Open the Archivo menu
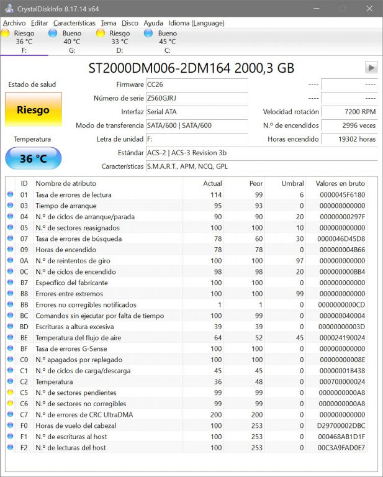The image size is (383, 477). [x=14, y=23]
